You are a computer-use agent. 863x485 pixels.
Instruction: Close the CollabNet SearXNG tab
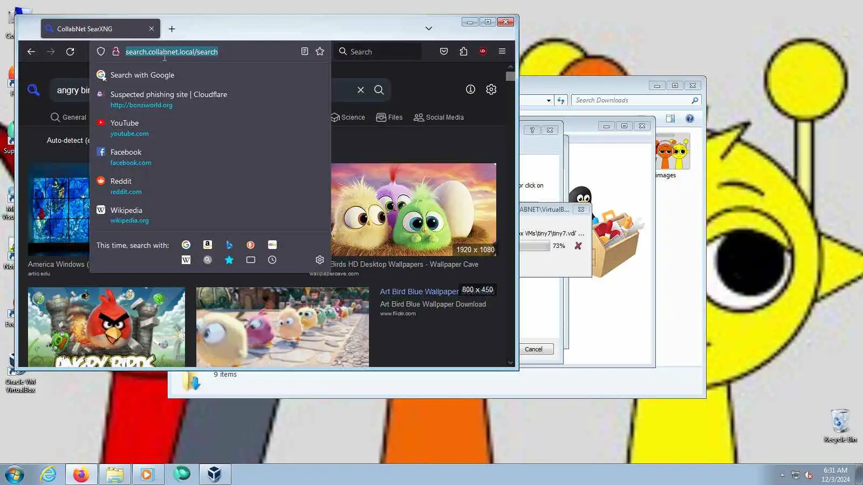click(x=152, y=29)
